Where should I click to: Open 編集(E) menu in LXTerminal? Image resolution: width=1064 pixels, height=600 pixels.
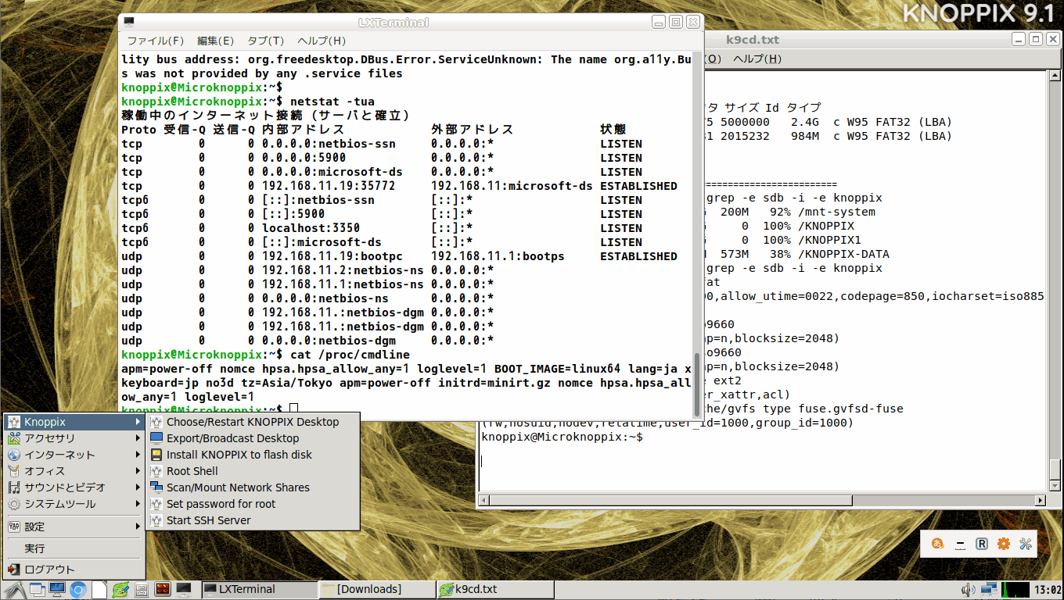215,41
